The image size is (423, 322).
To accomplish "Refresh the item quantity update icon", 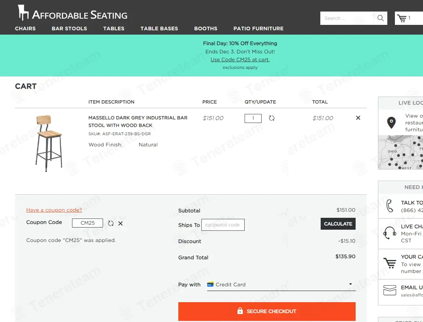I will (x=272, y=118).
